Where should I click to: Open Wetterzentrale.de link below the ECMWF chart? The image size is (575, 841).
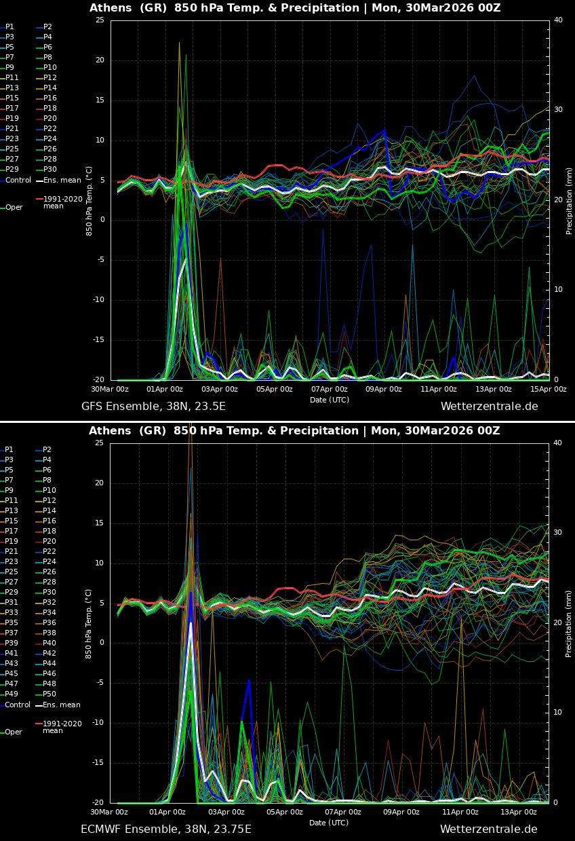pos(488,829)
